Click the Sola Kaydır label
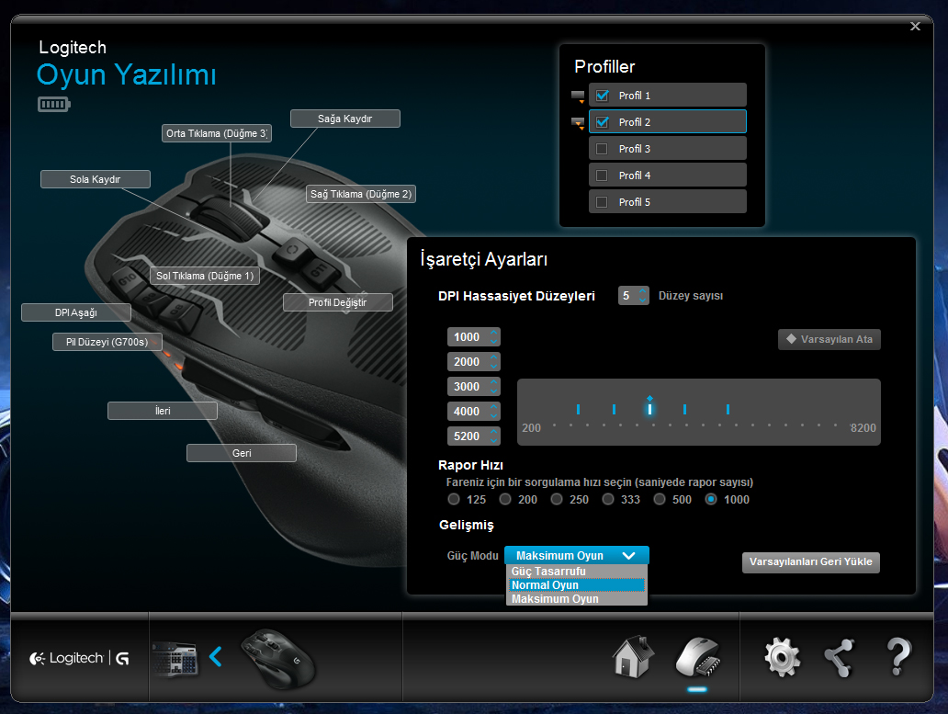 (96, 179)
